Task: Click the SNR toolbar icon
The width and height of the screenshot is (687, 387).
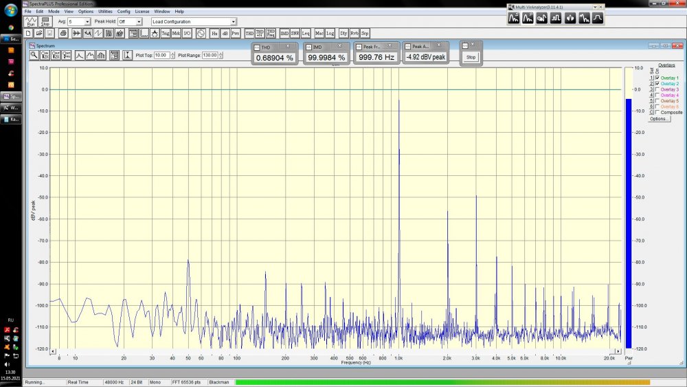Action: (295, 33)
